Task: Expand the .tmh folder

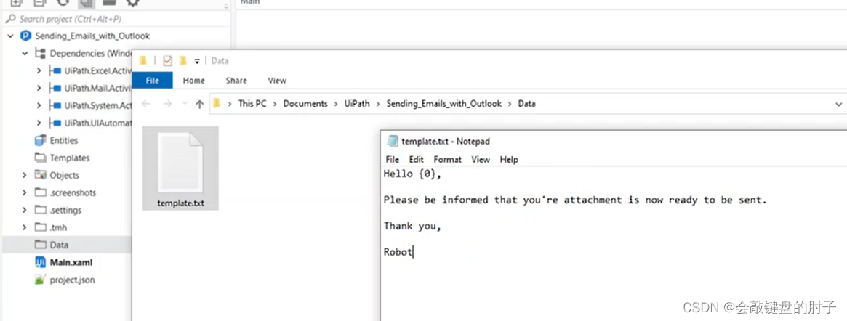Action: [25, 227]
